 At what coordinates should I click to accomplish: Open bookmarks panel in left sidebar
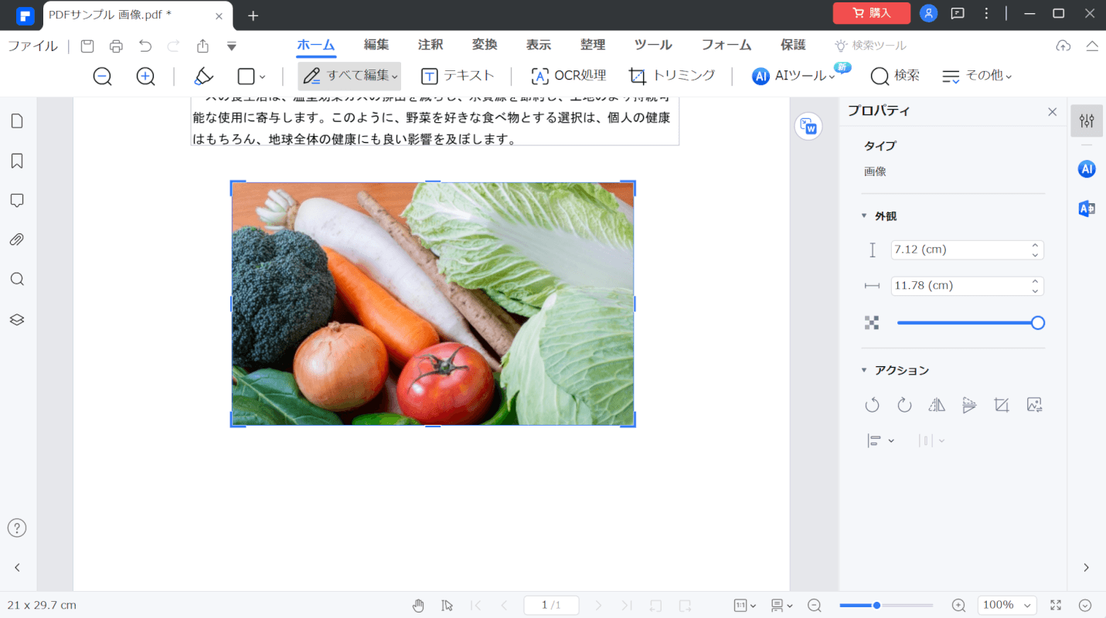tap(17, 161)
